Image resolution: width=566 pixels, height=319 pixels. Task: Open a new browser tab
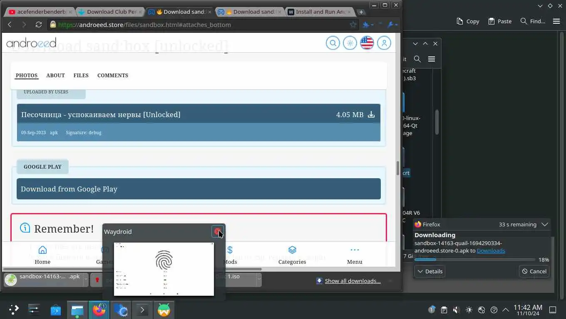click(361, 12)
